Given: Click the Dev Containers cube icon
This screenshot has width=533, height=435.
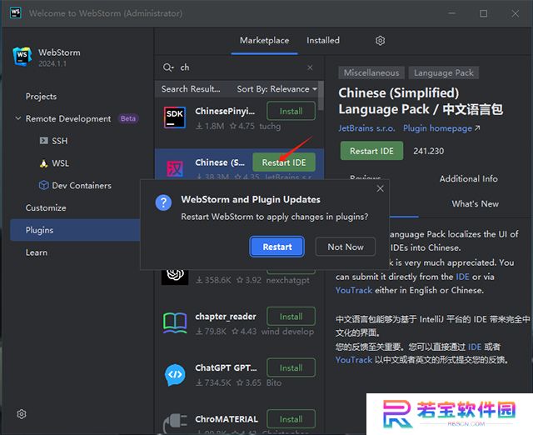Looking at the screenshot, I should [x=44, y=185].
